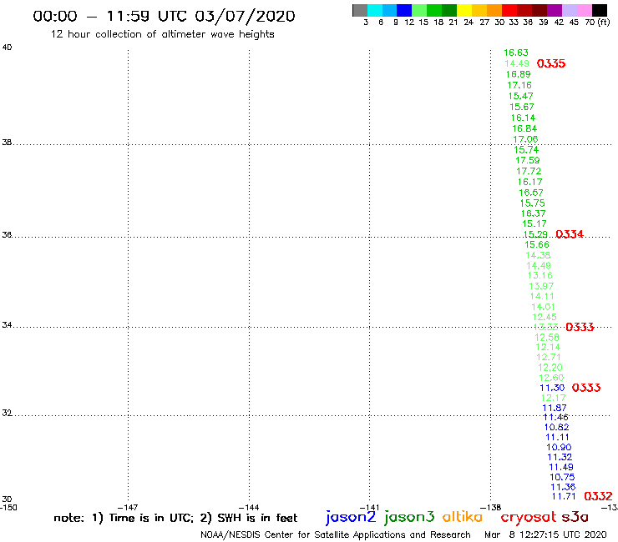618x542 pixels.
Task: Click the jason3 satellite legend label
Action: pyautogui.click(x=409, y=517)
